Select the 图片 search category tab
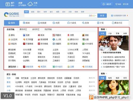This screenshot has height=101, width=133. click(x=39, y=12)
